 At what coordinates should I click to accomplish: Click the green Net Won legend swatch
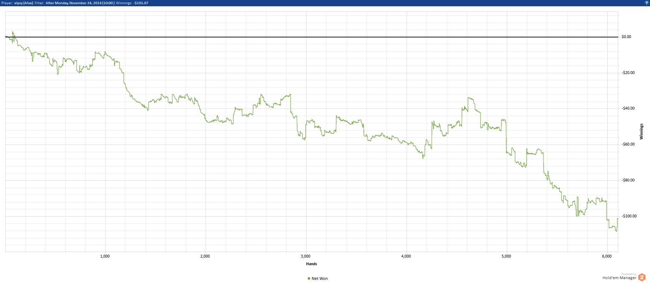[309, 278]
